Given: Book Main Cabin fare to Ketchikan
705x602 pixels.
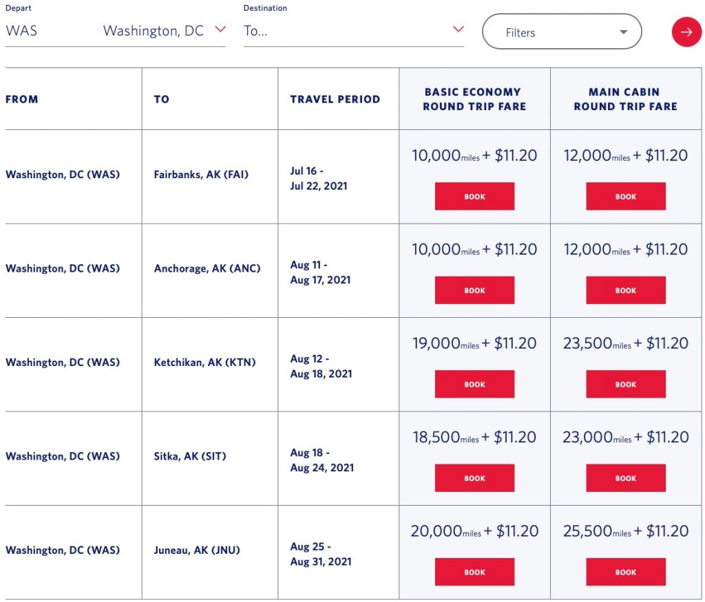Looking at the screenshot, I should (626, 385).
